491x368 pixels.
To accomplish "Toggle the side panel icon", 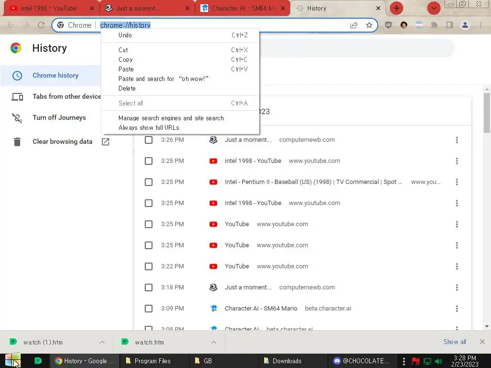I will click(450, 25).
